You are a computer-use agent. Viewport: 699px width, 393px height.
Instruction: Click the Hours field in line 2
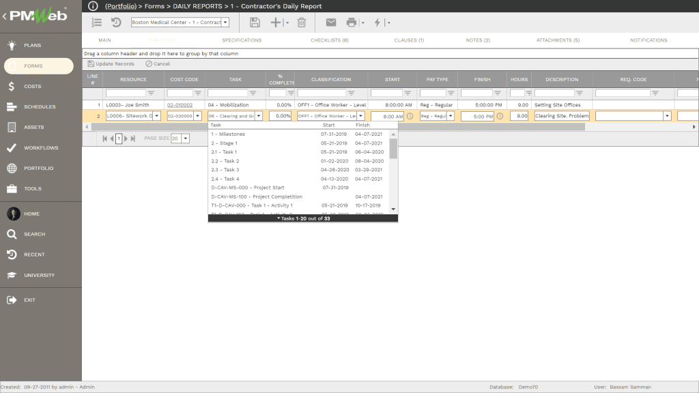tap(519, 116)
